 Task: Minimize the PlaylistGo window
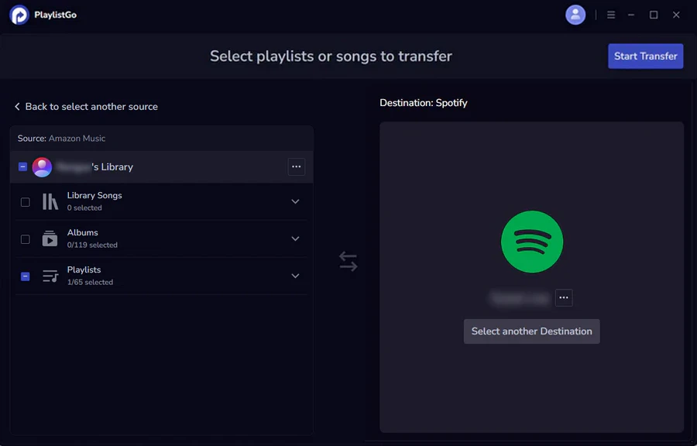tap(630, 15)
